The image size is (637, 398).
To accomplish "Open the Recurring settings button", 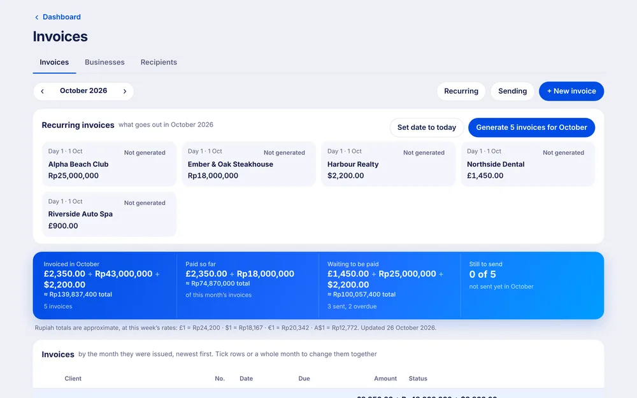I will tap(461, 91).
